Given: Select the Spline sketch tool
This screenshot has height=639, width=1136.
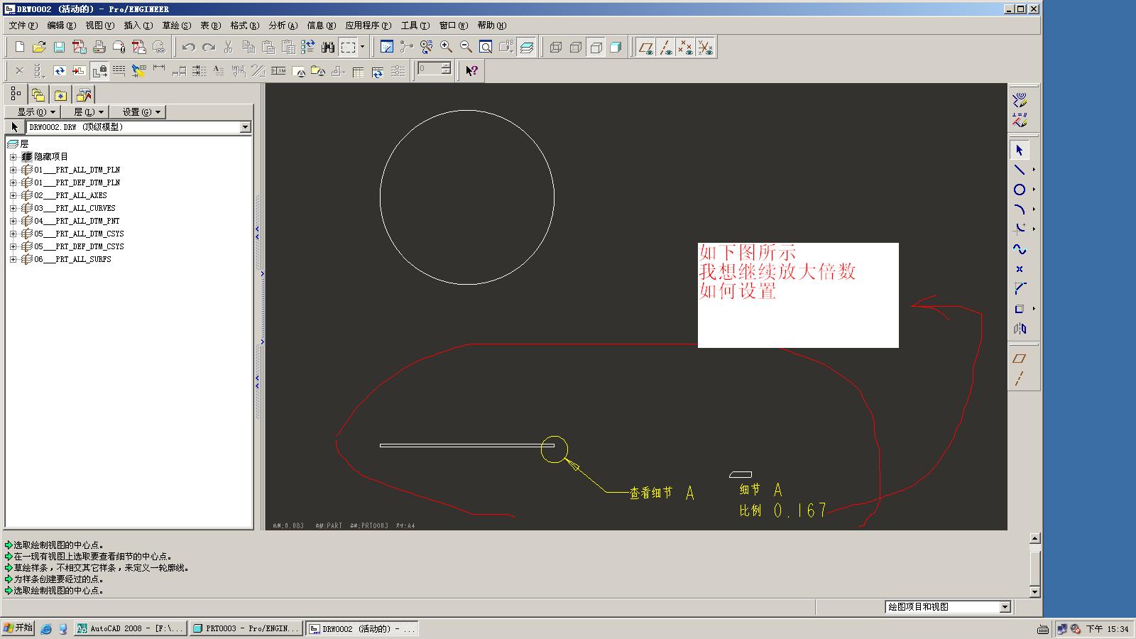Looking at the screenshot, I should click(x=1020, y=249).
